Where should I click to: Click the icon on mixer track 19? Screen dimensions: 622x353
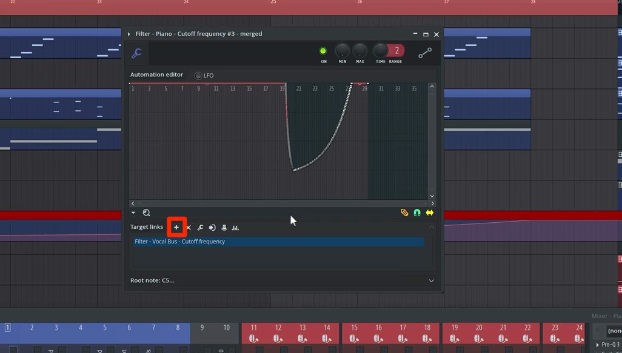[x=454, y=338]
